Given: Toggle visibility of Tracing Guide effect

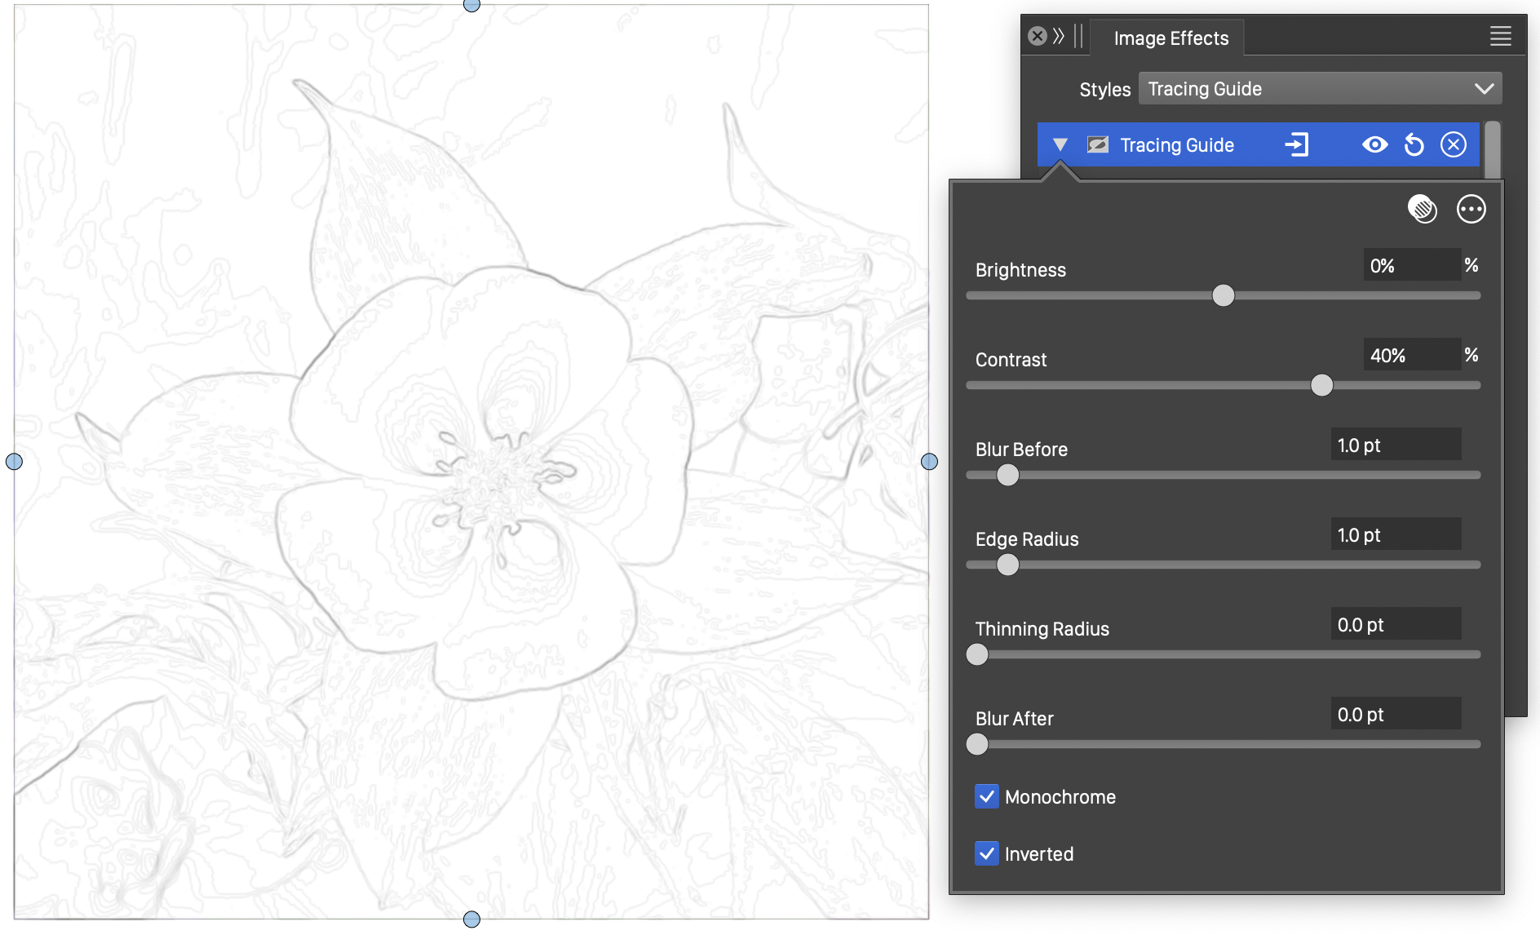Looking at the screenshot, I should [1374, 145].
